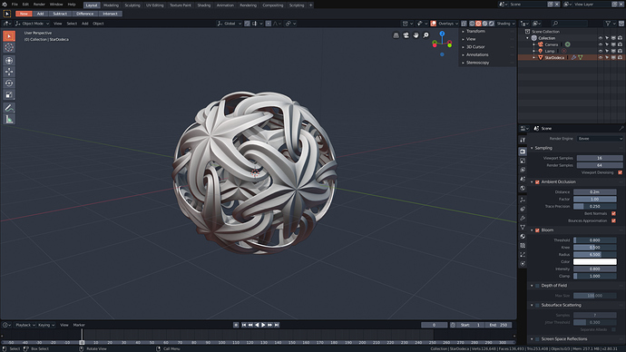Open the Output properties tab
The image size is (626, 352).
point(523,161)
